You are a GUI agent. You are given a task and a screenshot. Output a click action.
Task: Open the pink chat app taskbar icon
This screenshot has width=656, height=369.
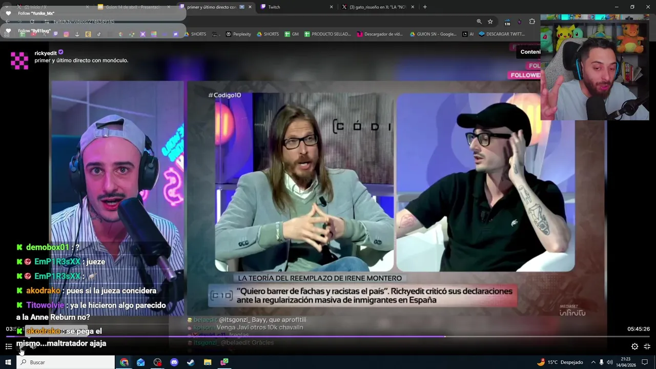224,362
